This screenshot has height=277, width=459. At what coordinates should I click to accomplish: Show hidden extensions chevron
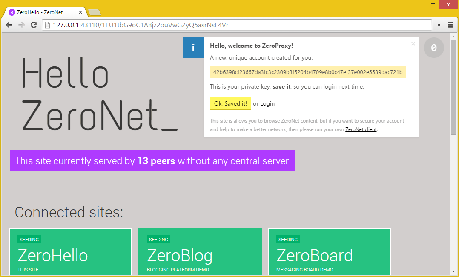pos(439,25)
